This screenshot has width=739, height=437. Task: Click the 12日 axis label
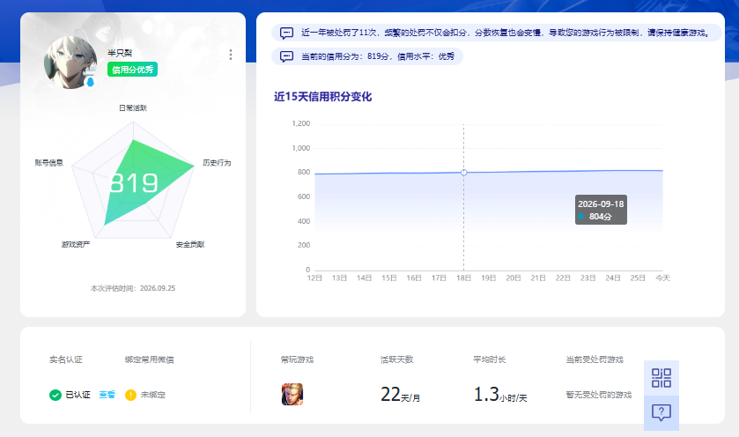click(x=314, y=278)
